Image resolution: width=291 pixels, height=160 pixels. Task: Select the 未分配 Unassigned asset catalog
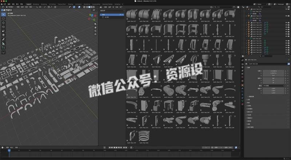pos(107,17)
